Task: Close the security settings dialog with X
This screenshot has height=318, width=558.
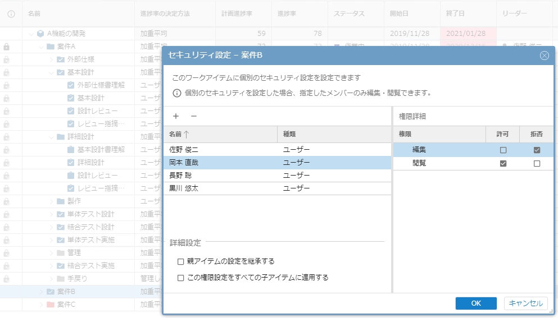Action: [544, 56]
